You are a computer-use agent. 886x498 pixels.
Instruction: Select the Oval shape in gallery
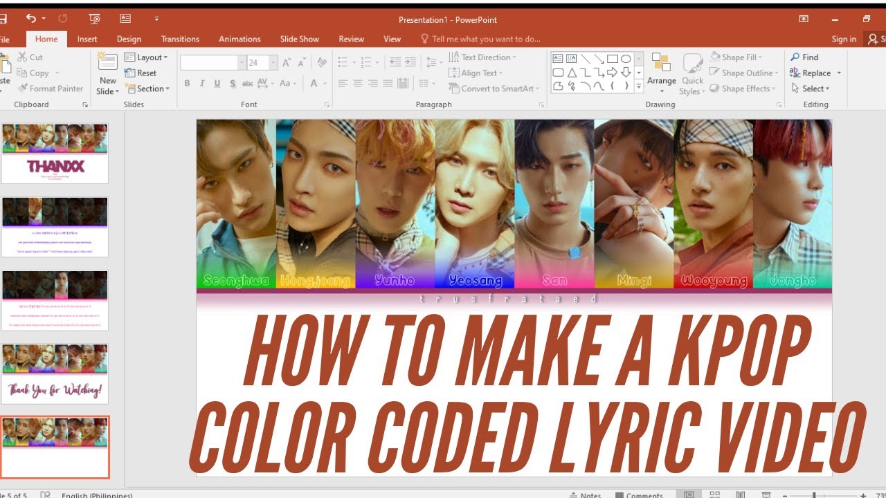[x=626, y=59]
